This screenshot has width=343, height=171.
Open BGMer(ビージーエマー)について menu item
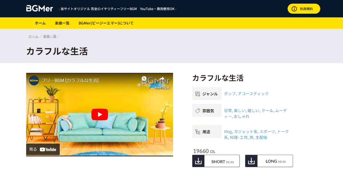(106, 23)
